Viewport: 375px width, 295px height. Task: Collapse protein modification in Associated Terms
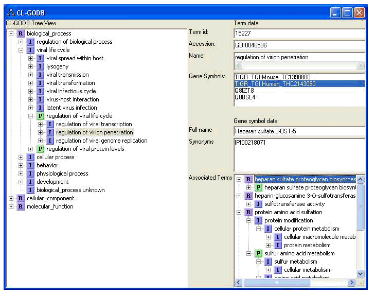[249, 220]
